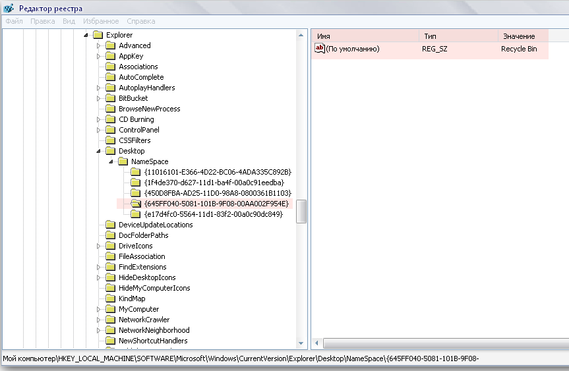Click folder icon of {e17d4fc0-5564-11d1-83f2-00a0c90dc849}
Image resolution: width=569 pixels, height=371 pixels.
tap(136, 214)
